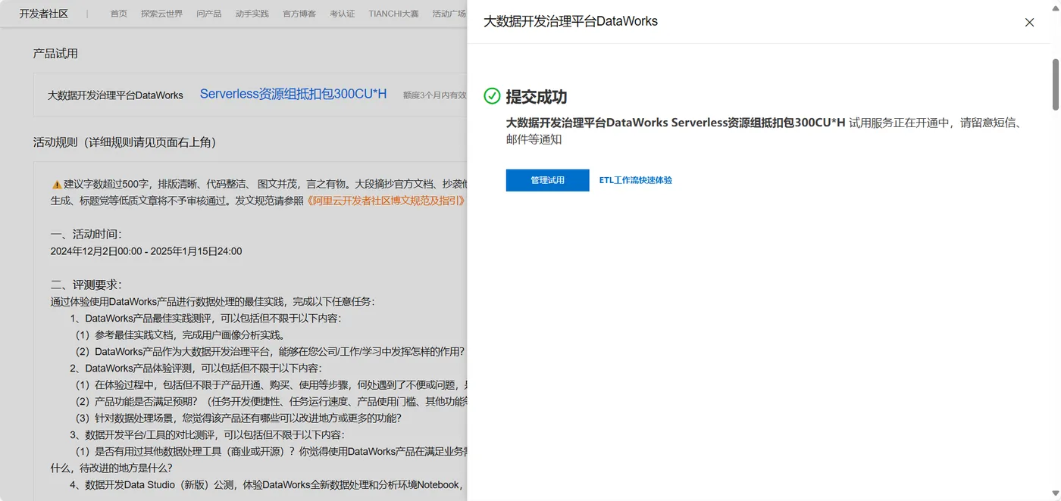Click the 一、活动时间 heading
The height and width of the screenshot is (501, 1061).
86,234
